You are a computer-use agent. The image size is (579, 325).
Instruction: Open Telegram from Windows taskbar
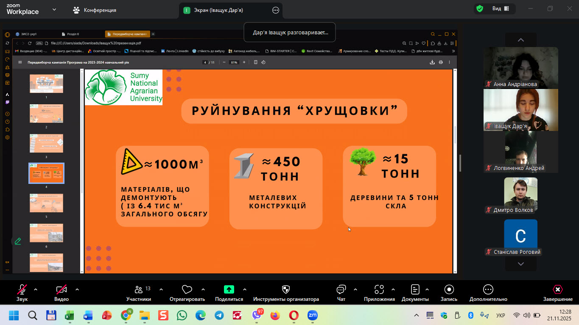click(219, 315)
